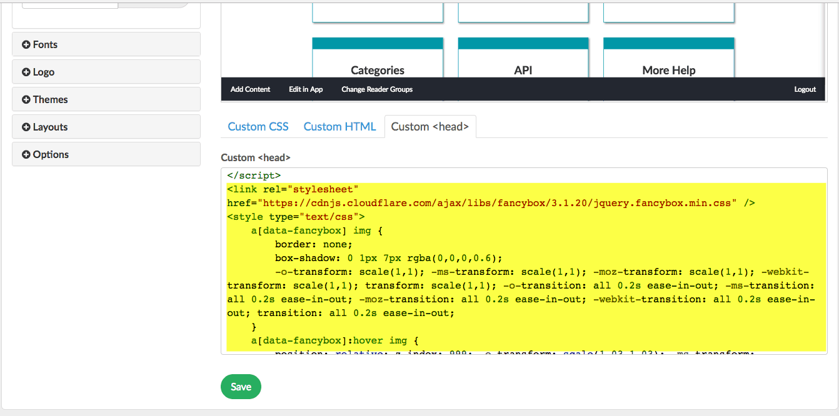
Task: Click Add Content in the preview bar
Action: coord(250,89)
